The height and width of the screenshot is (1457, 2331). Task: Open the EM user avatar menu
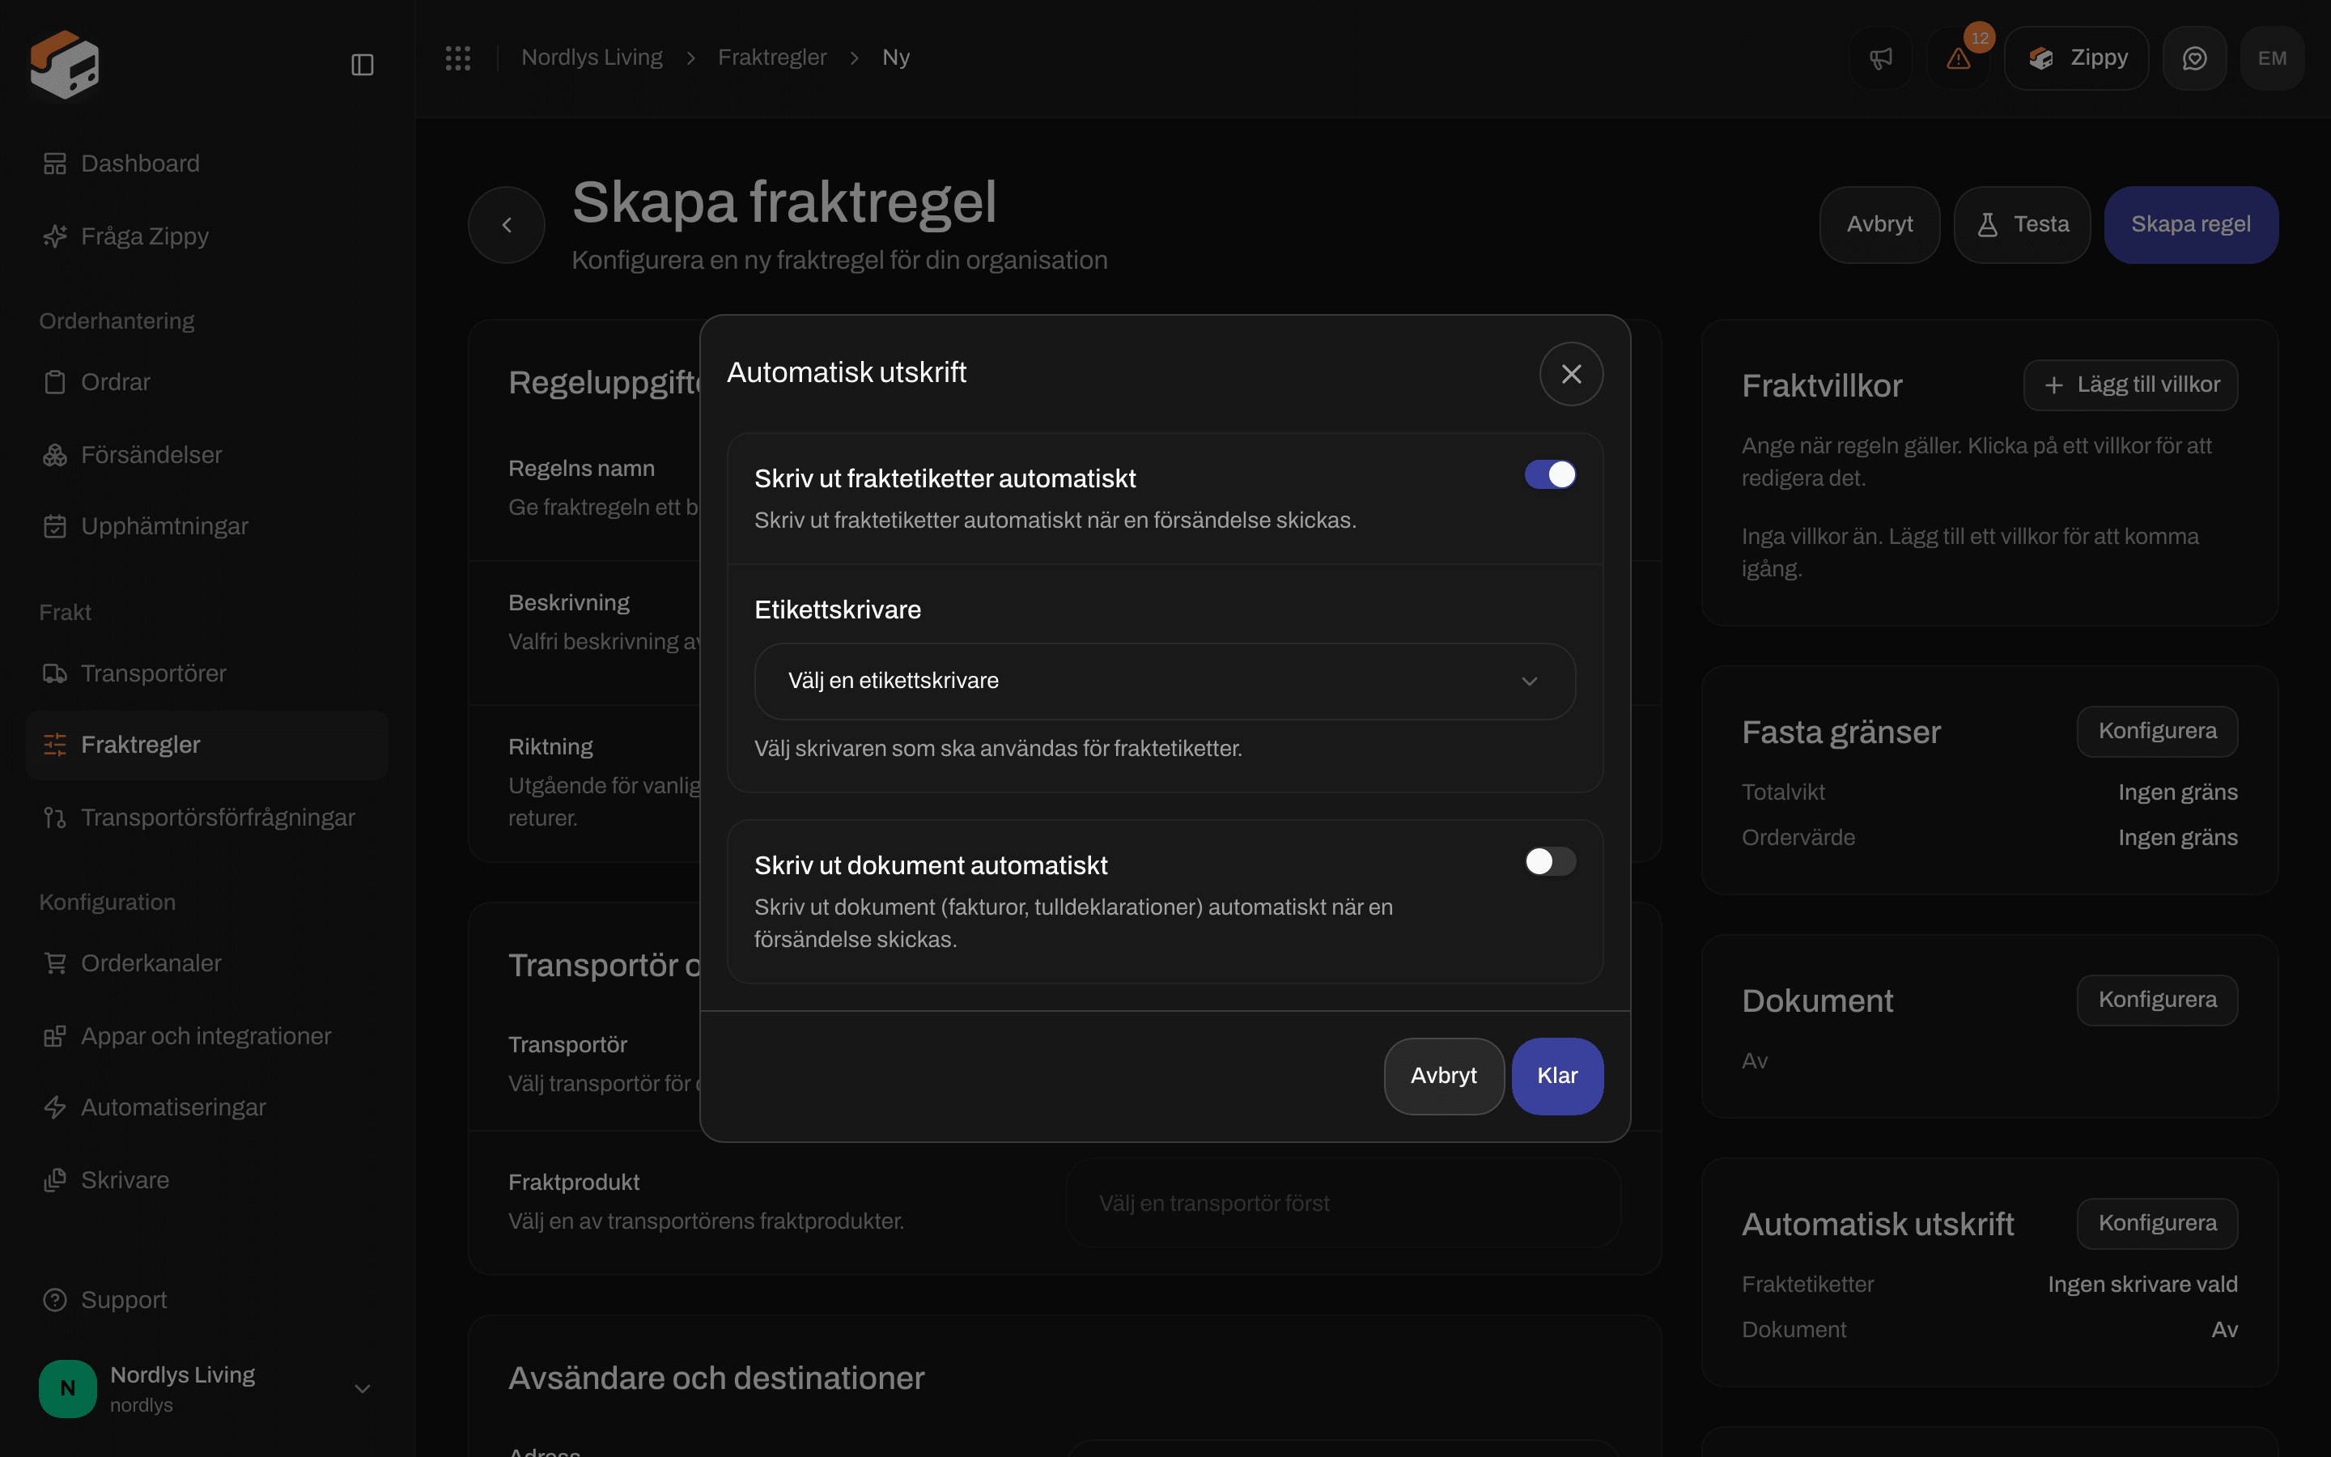click(x=2272, y=57)
